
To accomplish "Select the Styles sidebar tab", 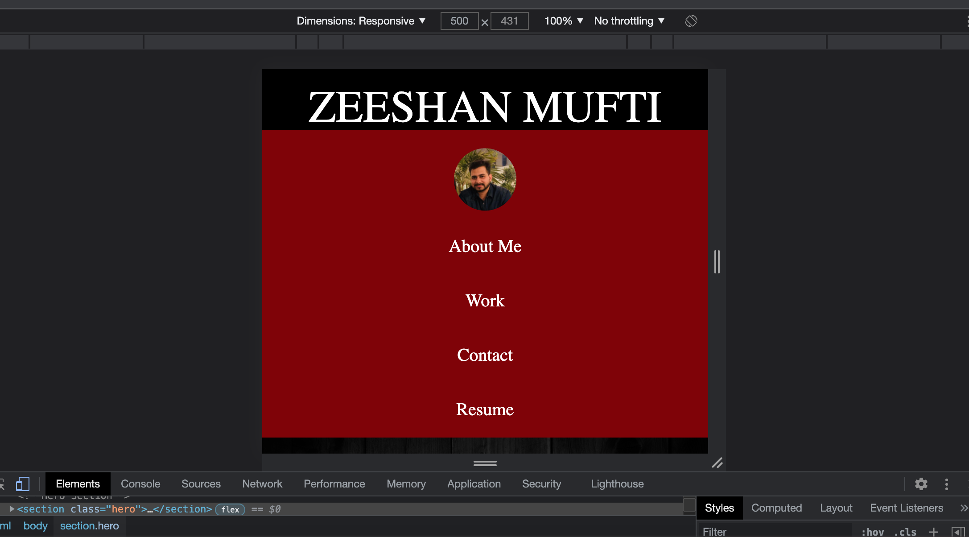I will (719, 508).
